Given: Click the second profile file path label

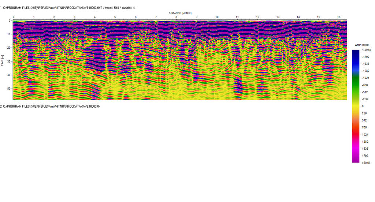Looking at the screenshot, I should (50, 106).
